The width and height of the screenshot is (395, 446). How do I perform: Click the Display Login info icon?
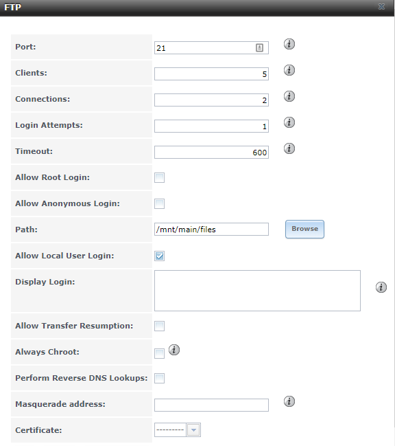[x=381, y=287]
